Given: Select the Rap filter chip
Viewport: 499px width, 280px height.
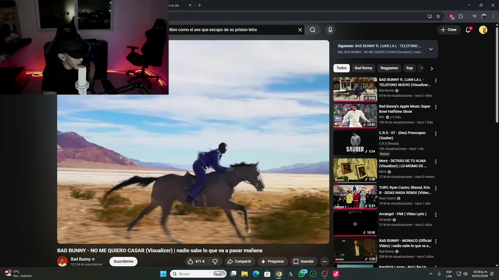Looking at the screenshot, I should click(409, 68).
